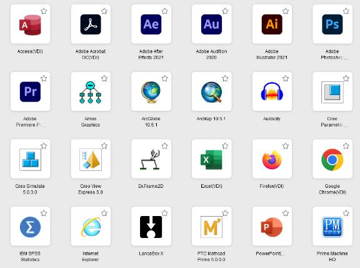Select the Adobe Premiere Pro tile
Viewport: 360px width, 268px height.
pos(30,91)
